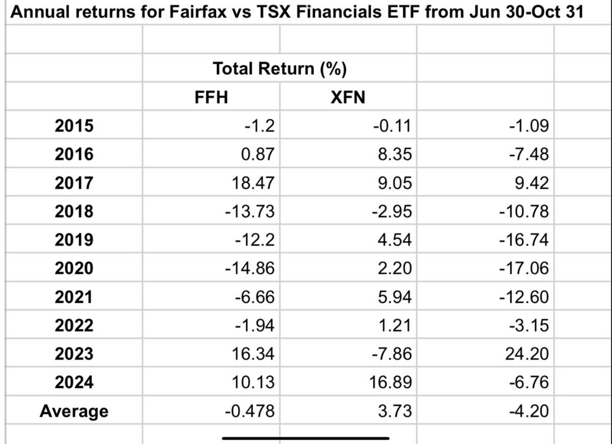Screen dimensions: 612x444
Task: Select difference cell -12.60 for 2021
Action: pos(485,296)
